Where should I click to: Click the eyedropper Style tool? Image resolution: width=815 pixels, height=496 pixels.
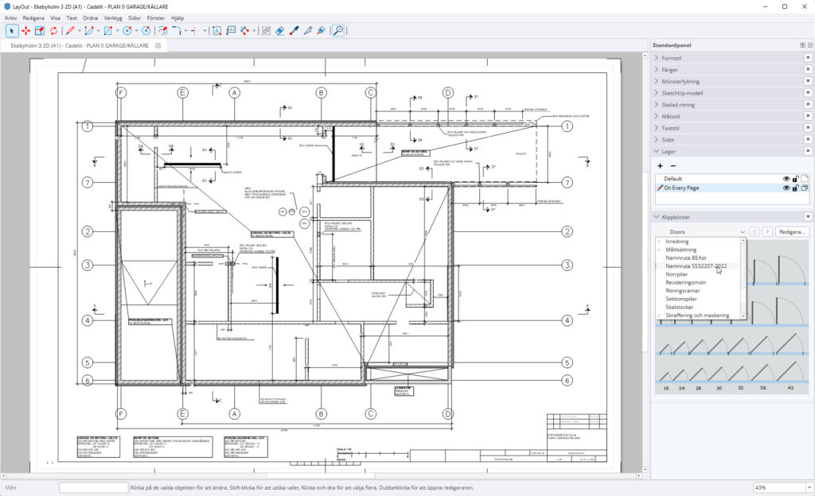[294, 31]
